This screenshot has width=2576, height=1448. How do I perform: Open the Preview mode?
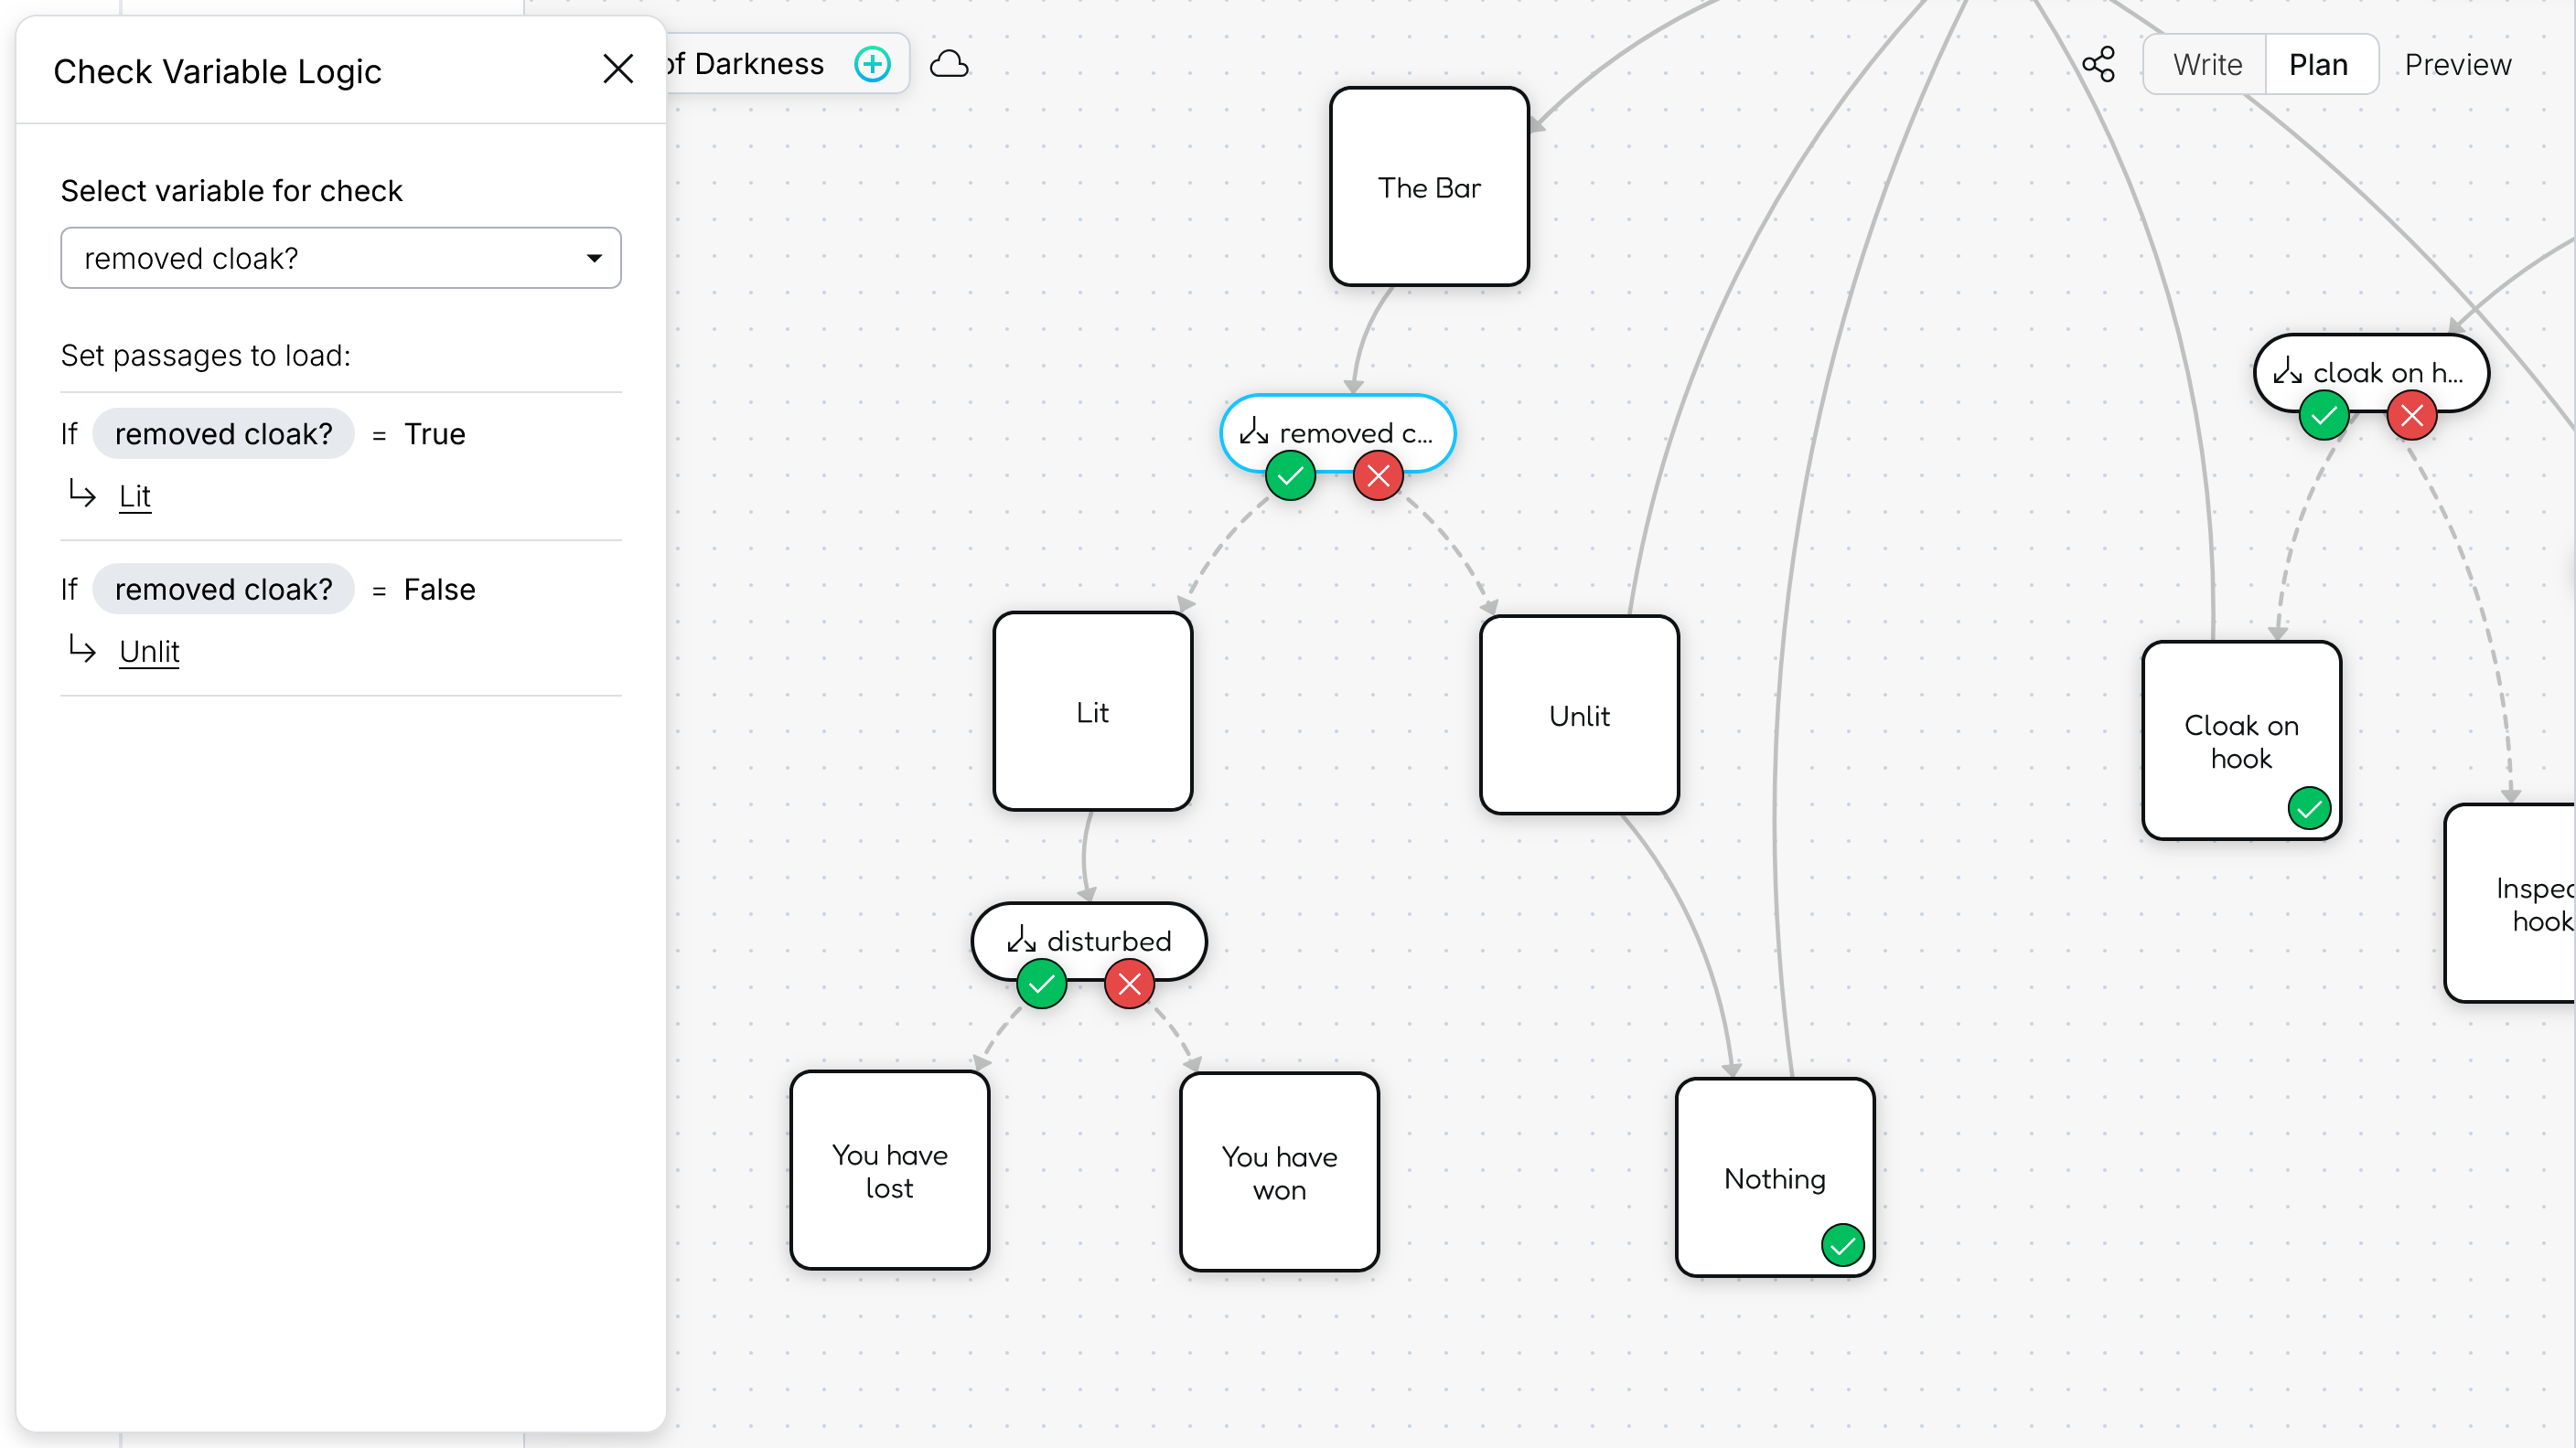(x=2457, y=64)
